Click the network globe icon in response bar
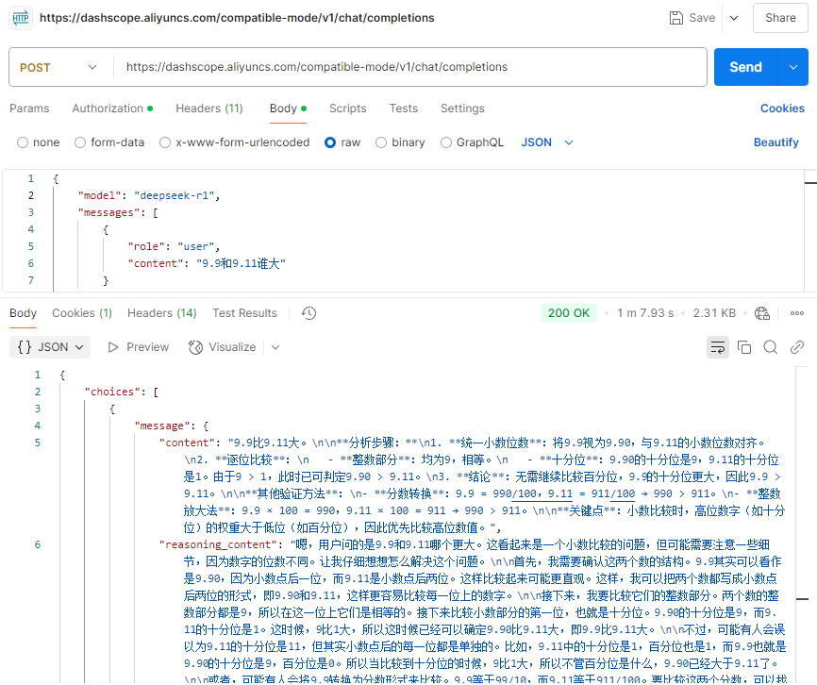This screenshot has height=685, width=817. click(x=762, y=313)
